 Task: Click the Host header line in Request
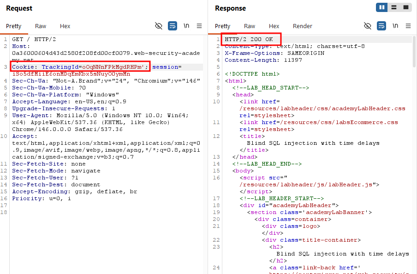click(106, 53)
